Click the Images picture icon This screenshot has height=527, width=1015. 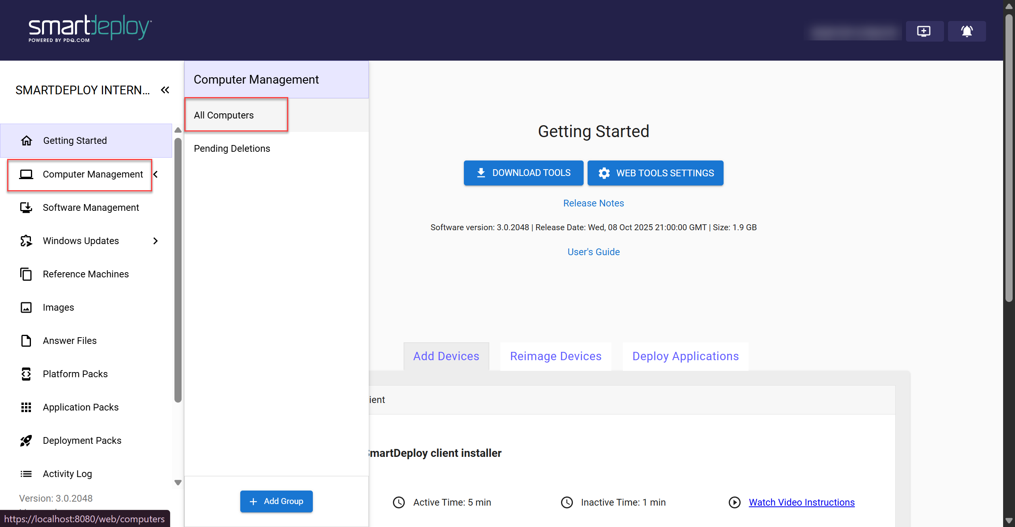click(26, 307)
